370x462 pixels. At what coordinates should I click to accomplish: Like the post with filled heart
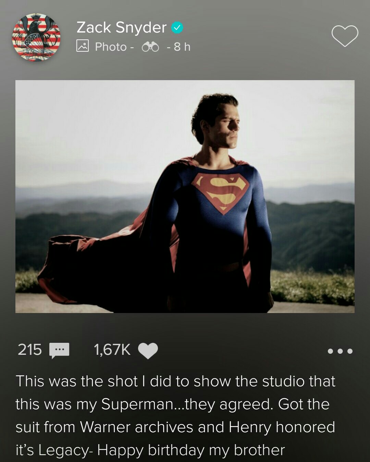click(x=148, y=350)
